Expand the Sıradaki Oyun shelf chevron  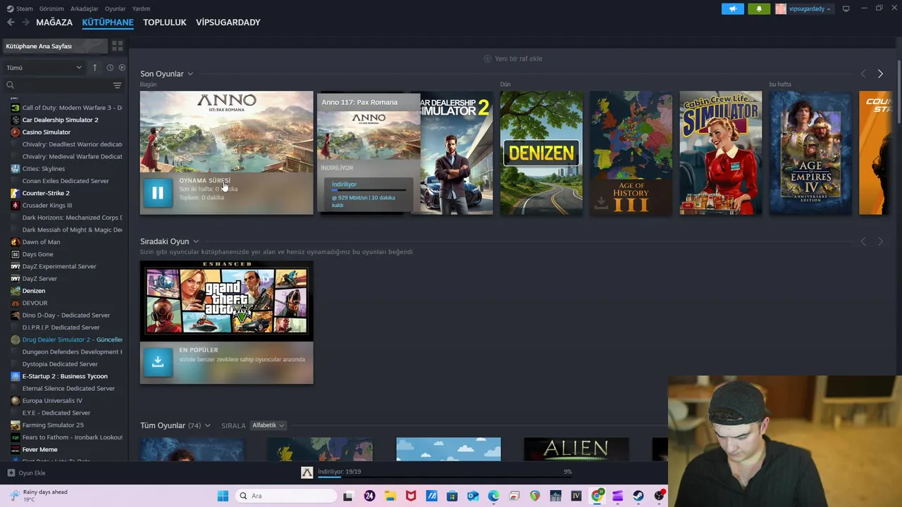coord(196,242)
